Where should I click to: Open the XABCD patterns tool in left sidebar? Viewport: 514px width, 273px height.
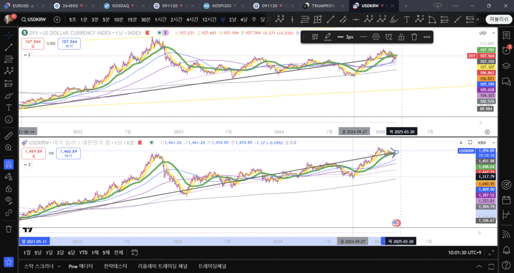9,71
